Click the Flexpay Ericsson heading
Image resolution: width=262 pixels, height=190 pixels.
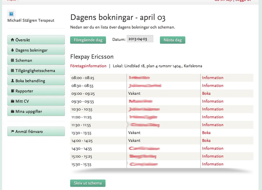pos(92,57)
